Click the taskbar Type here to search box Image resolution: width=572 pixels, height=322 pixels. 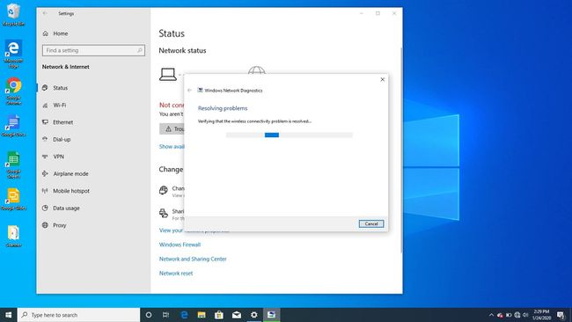79,315
